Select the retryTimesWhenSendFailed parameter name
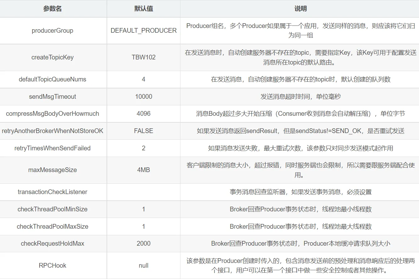 [52, 148]
